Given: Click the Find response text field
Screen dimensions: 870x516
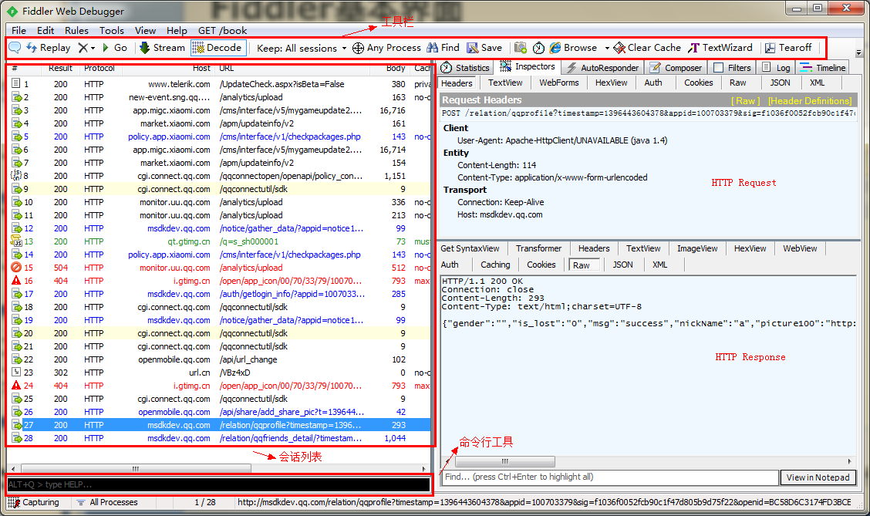Looking at the screenshot, I should [610, 477].
